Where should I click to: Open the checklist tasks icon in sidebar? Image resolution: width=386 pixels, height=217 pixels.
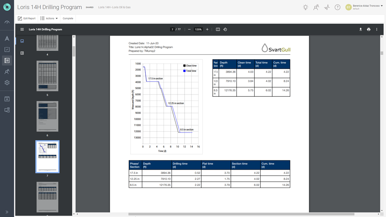pos(7,50)
